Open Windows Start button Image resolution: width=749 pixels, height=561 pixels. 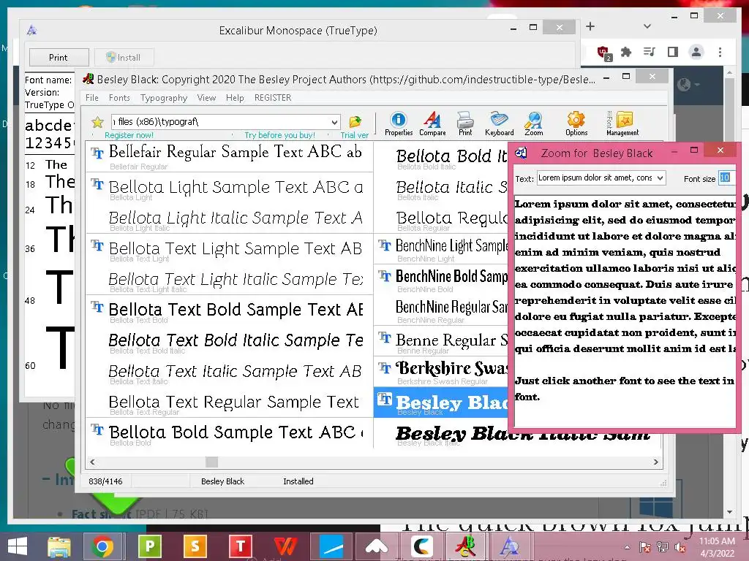[x=18, y=546]
